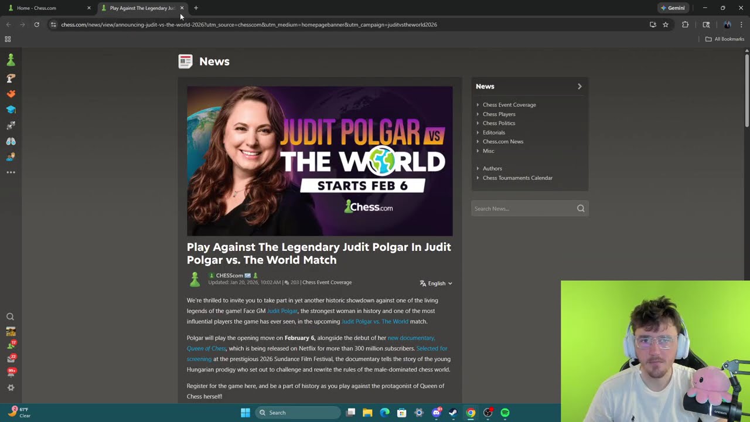750x422 pixels.
Task: Open Discord from the taskbar
Action: (x=436, y=413)
